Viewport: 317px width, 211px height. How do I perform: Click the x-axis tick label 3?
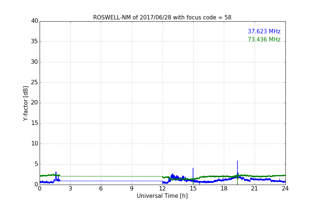pos(70,189)
